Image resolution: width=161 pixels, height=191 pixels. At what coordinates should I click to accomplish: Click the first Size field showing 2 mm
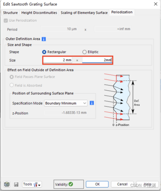tap(58, 60)
